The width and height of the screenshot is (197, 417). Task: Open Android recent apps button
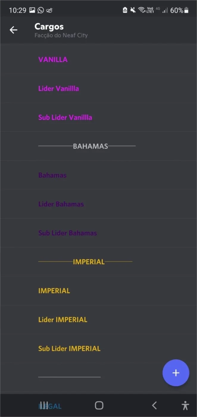[44, 405]
